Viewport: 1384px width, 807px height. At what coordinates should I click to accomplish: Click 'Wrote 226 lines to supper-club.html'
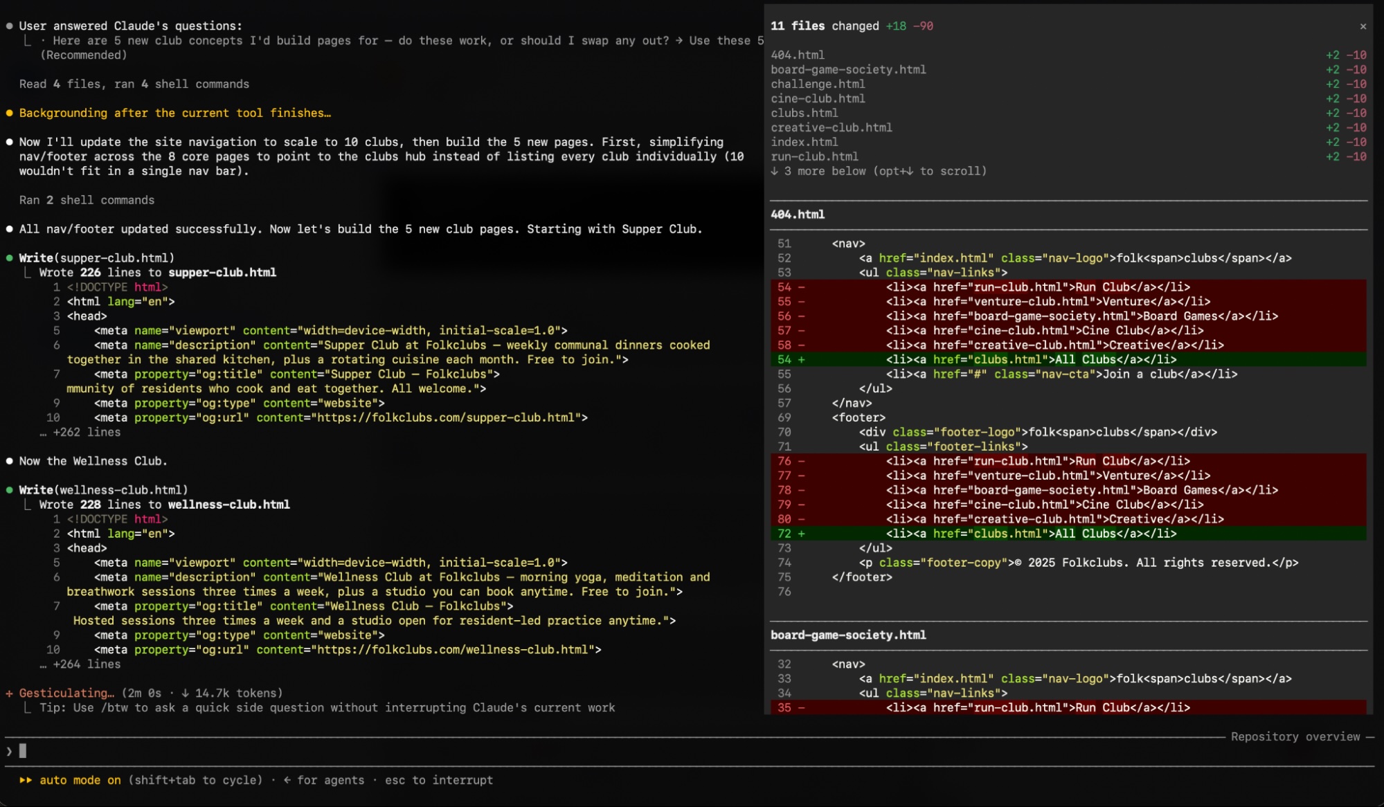158,273
